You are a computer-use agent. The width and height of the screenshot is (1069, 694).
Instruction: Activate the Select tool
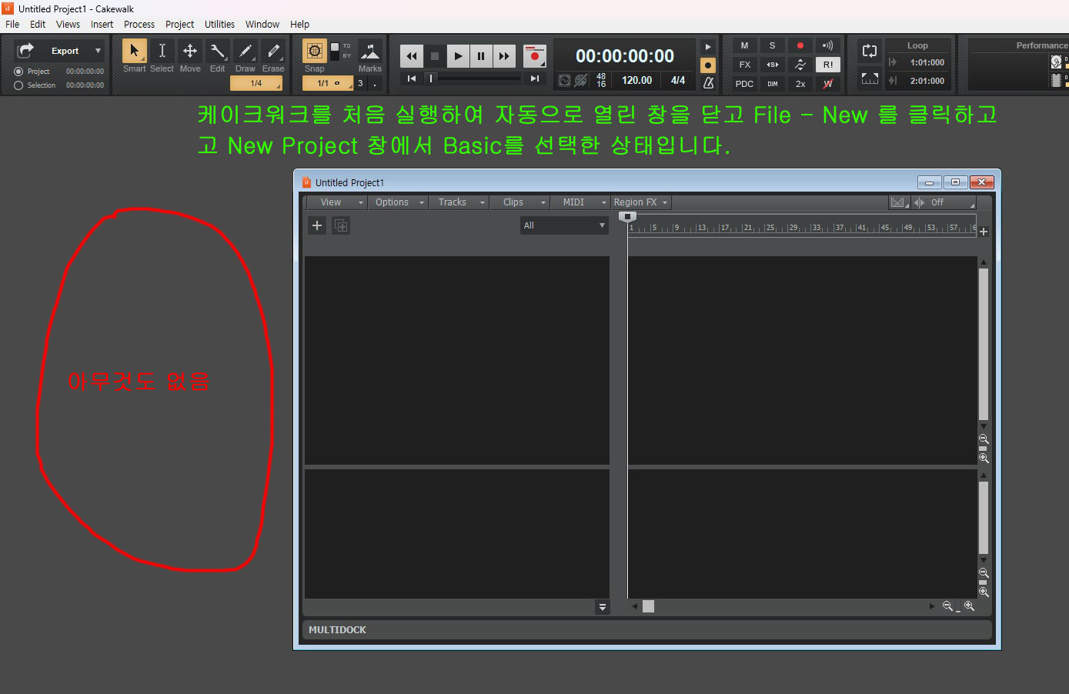[162, 52]
